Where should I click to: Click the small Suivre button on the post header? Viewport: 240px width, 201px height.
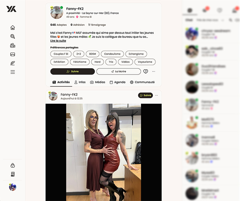[x=145, y=95]
